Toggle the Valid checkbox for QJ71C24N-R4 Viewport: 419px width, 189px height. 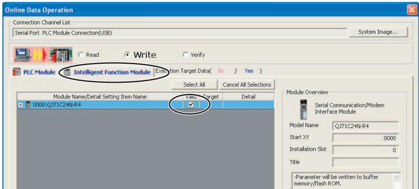pyautogui.click(x=191, y=105)
